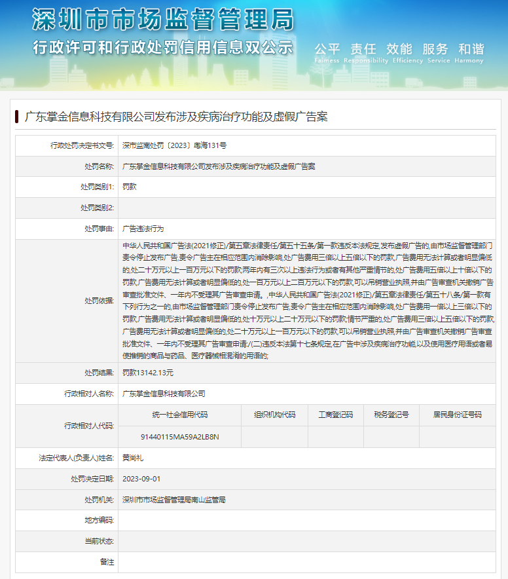Click the 责任 Responsibility slogan
The image size is (508, 579).
pos(366,53)
